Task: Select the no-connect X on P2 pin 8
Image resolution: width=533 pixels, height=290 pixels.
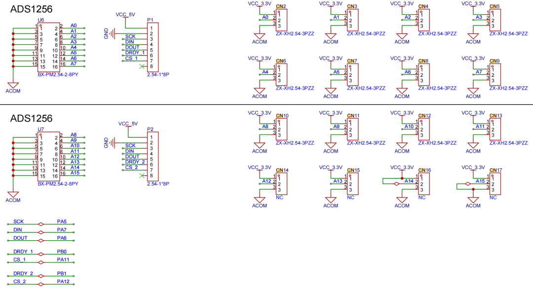Action: click(142, 176)
